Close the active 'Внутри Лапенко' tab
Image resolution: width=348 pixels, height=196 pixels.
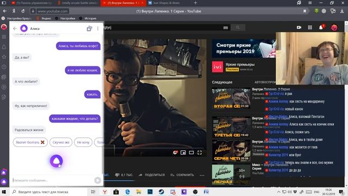point(142,3)
